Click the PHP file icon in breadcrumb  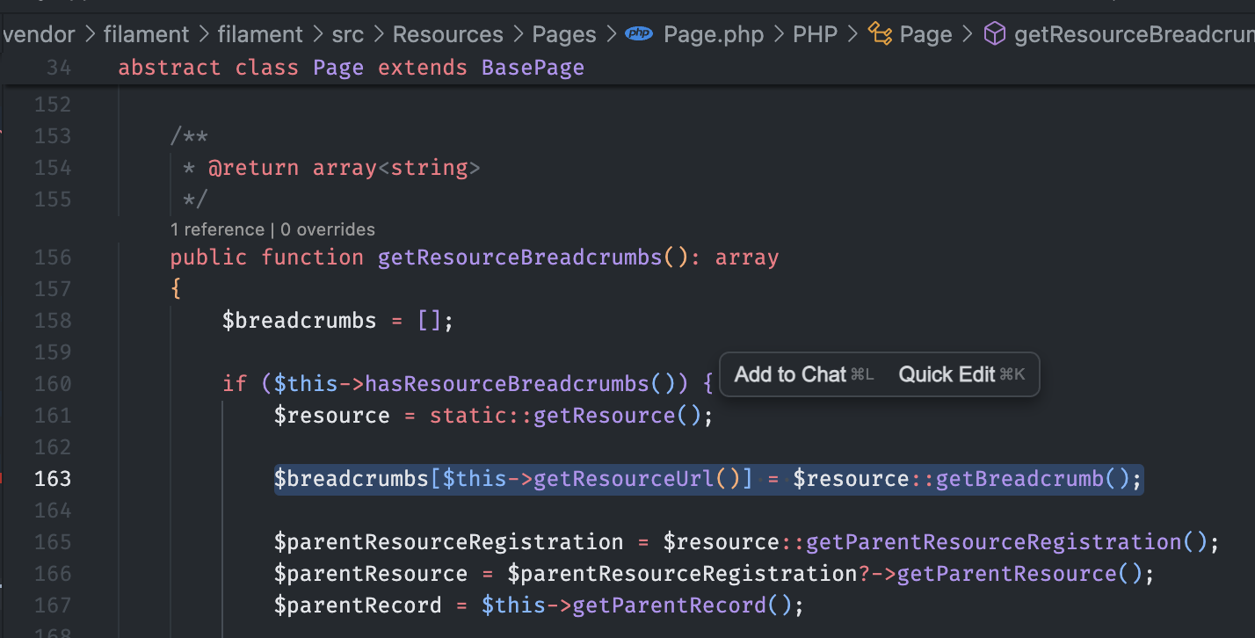[639, 34]
